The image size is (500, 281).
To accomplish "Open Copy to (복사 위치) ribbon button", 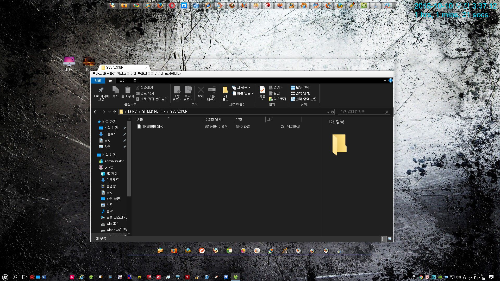I will [x=188, y=93].
